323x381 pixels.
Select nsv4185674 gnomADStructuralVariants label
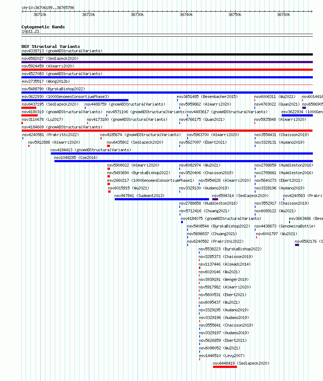pos(140,135)
